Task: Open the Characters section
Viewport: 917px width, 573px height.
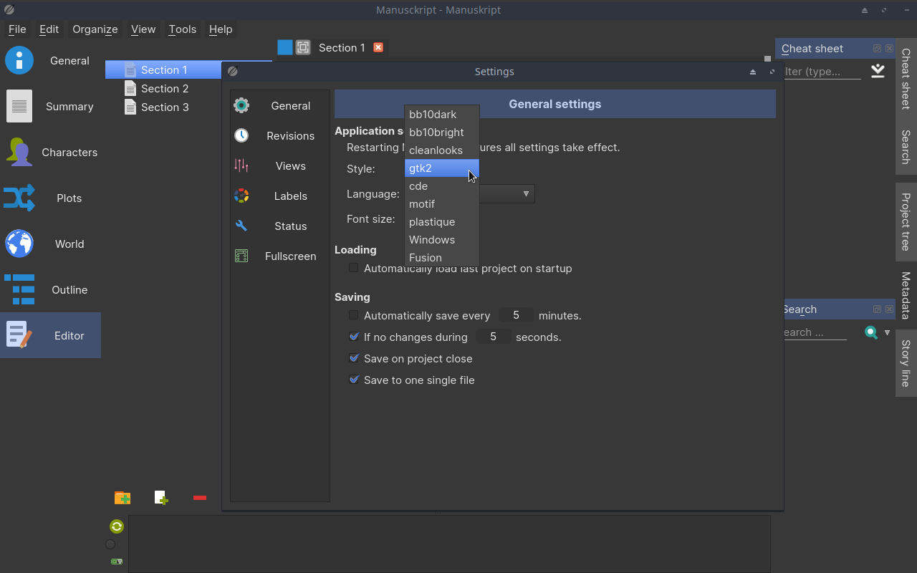Action: coord(50,153)
